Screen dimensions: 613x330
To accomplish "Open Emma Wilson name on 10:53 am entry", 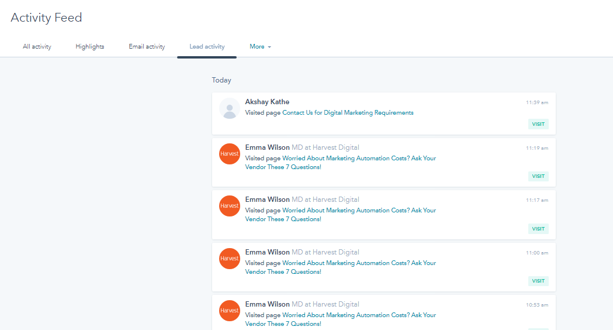I will pos(268,304).
